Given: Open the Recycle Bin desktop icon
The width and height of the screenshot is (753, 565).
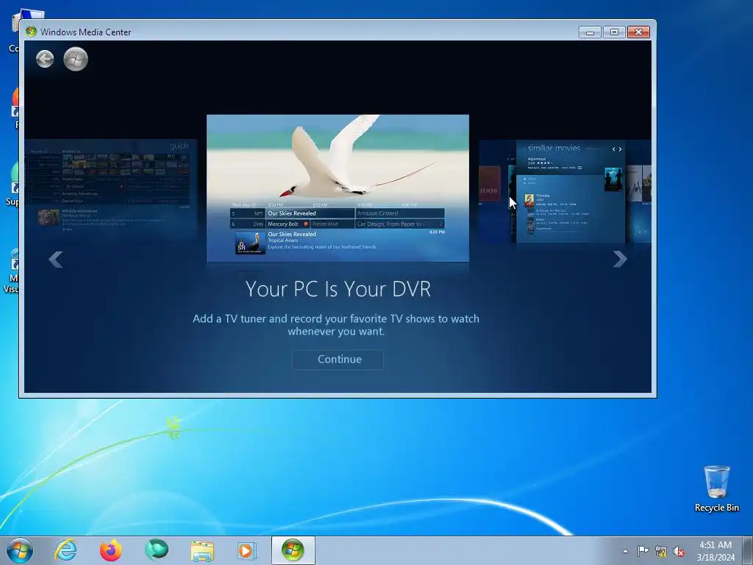Looking at the screenshot, I should pos(716,488).
